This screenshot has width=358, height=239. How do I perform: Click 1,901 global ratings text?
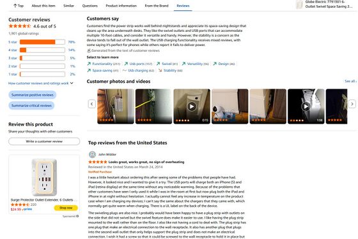[x=24, y=33]
